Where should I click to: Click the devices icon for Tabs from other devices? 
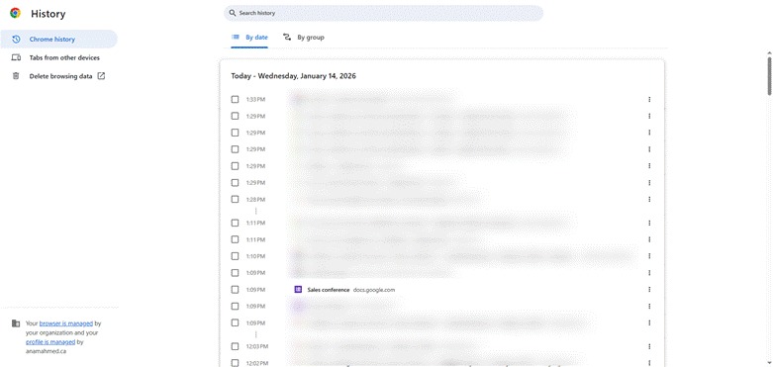[x=16, y=57]
